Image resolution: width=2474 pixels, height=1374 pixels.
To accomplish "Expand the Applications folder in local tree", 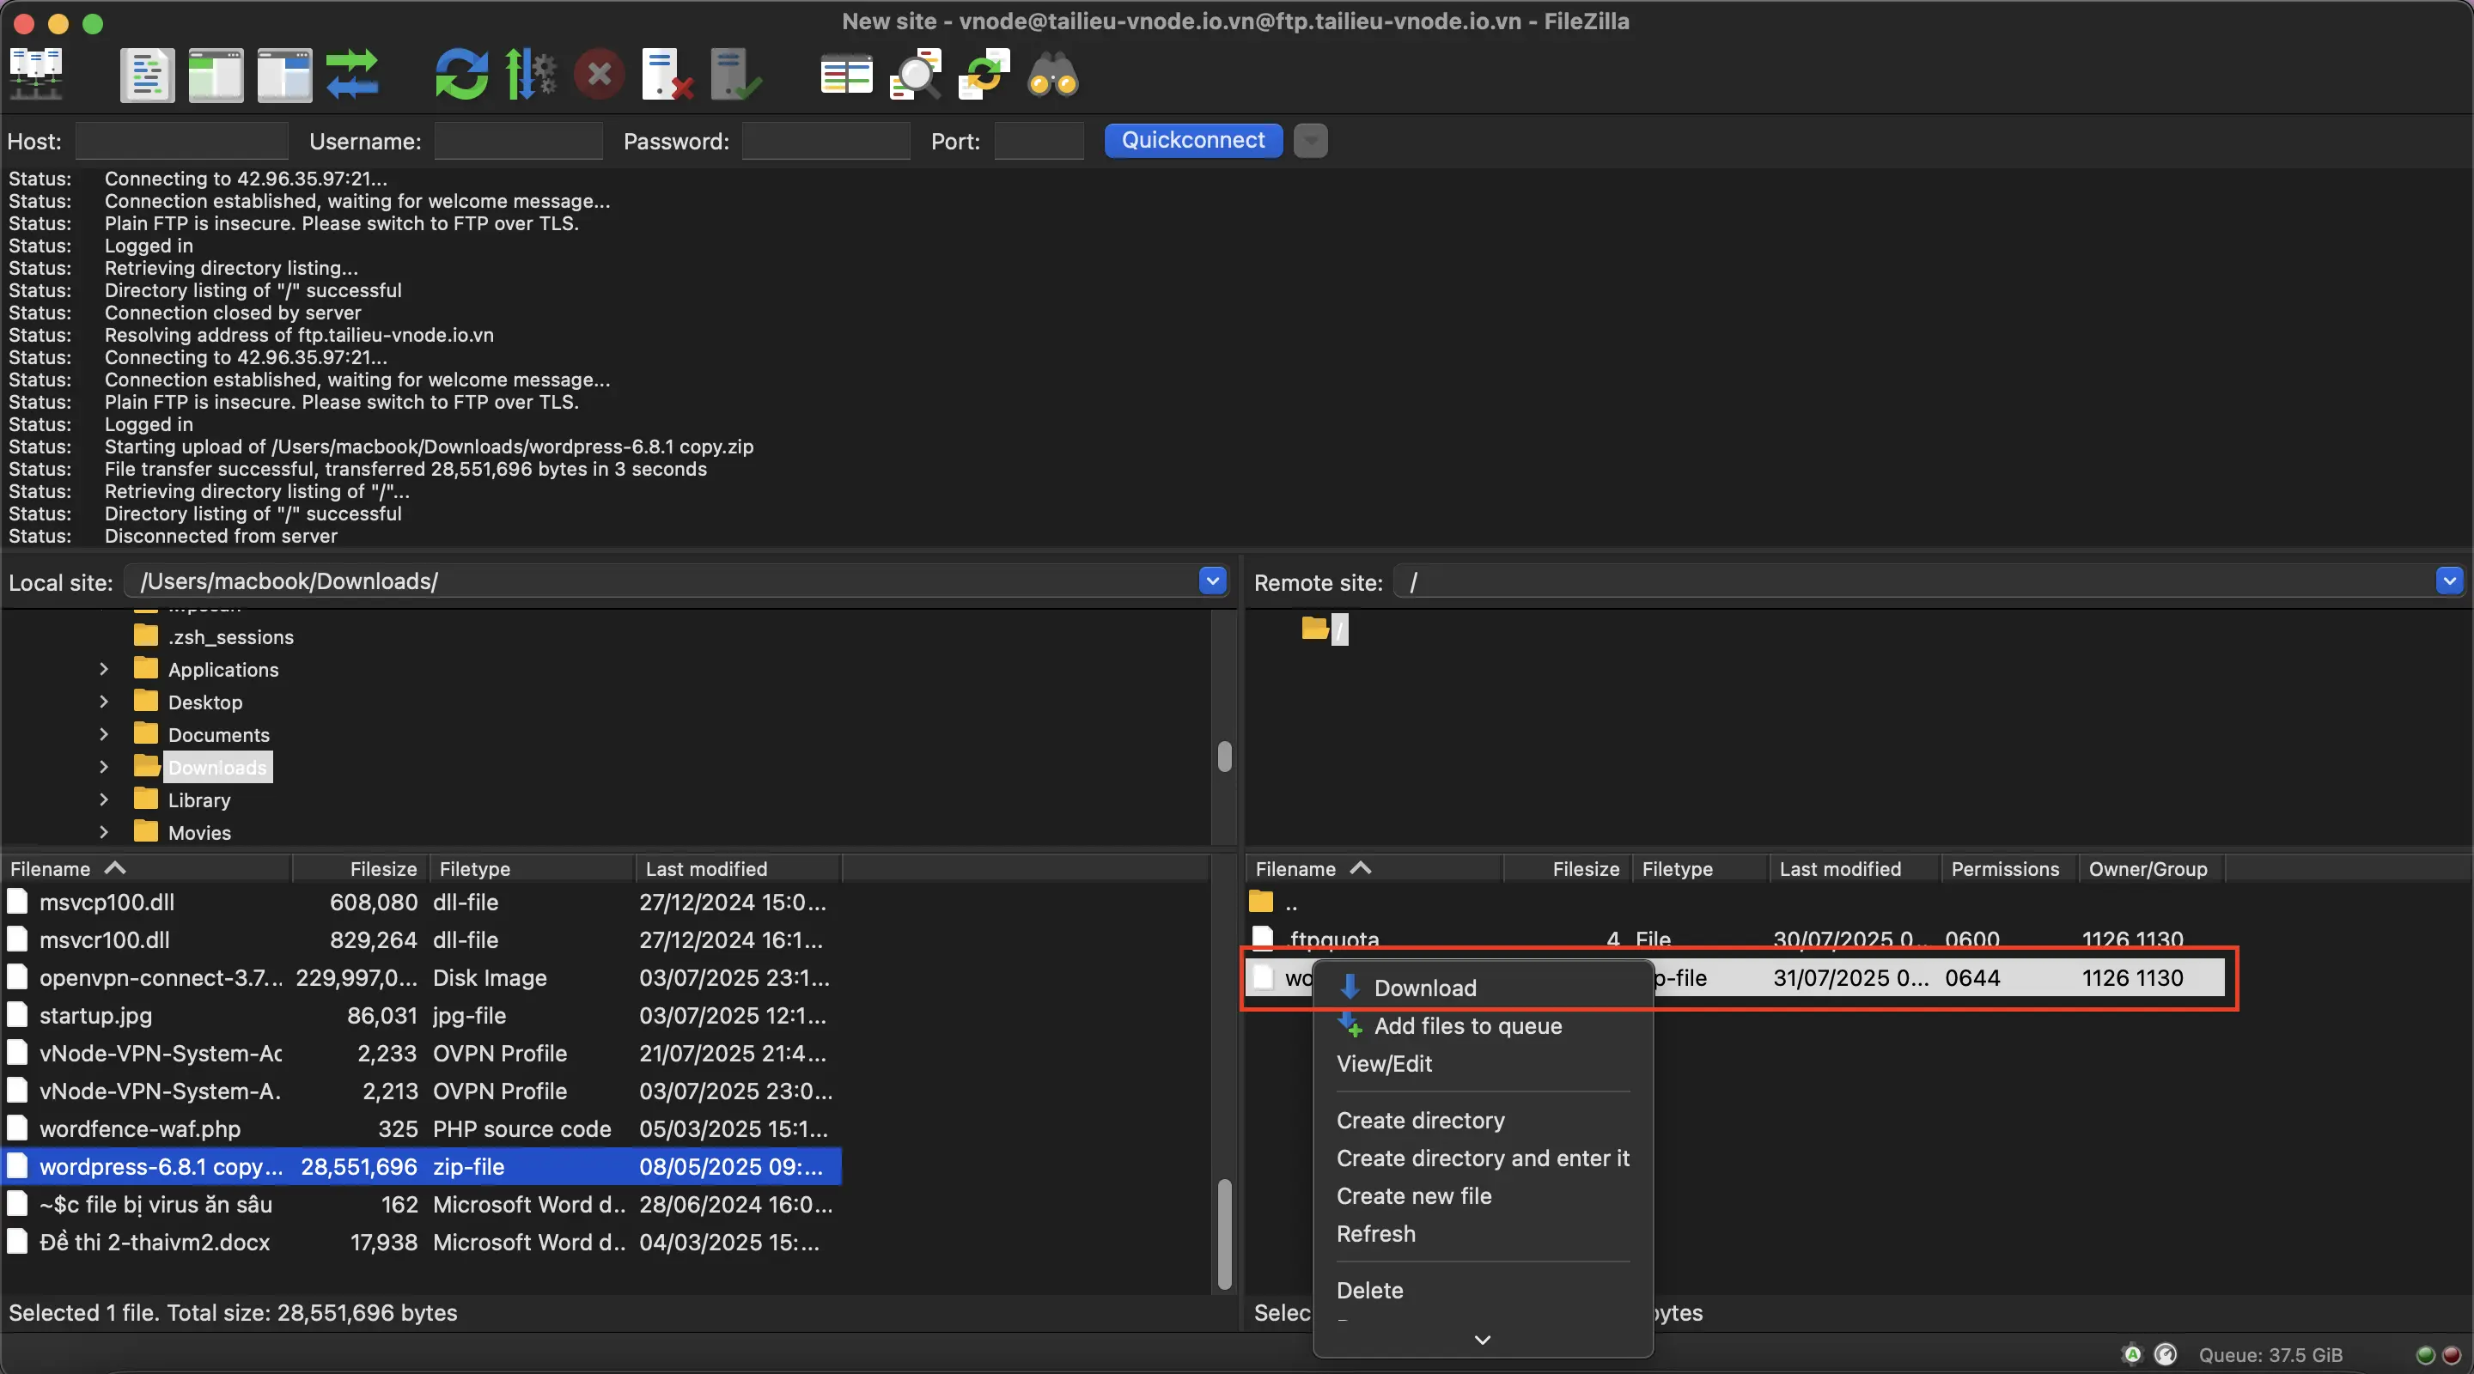I will (x=104, y=668).
